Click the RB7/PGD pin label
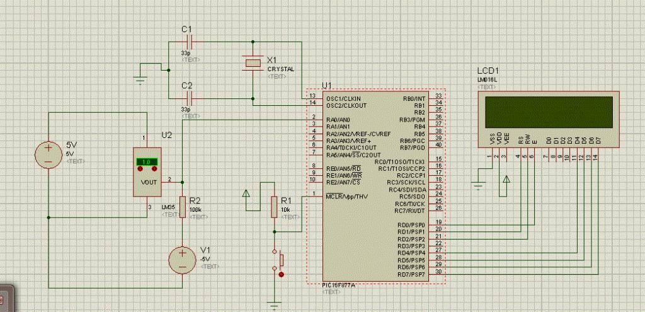The width and height of the screenshot is (645, 312). (x=413, y=147)
